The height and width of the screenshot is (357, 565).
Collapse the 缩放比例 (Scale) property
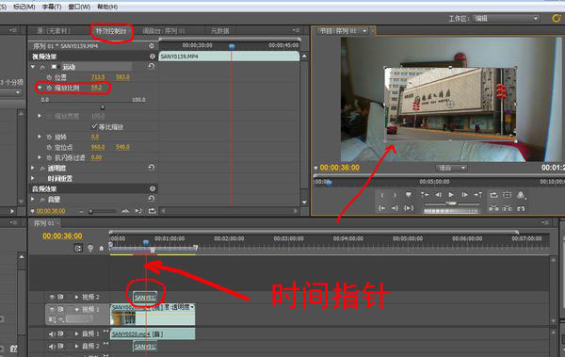(x=40, y=88)
